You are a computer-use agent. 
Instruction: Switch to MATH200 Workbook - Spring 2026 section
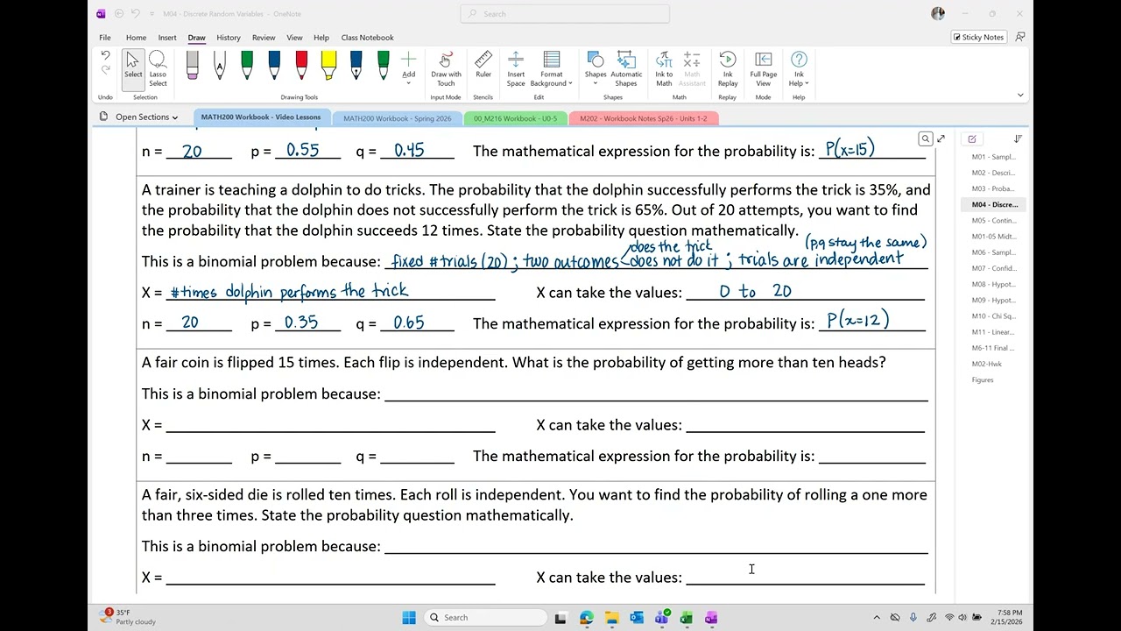[x=398, y=118]
